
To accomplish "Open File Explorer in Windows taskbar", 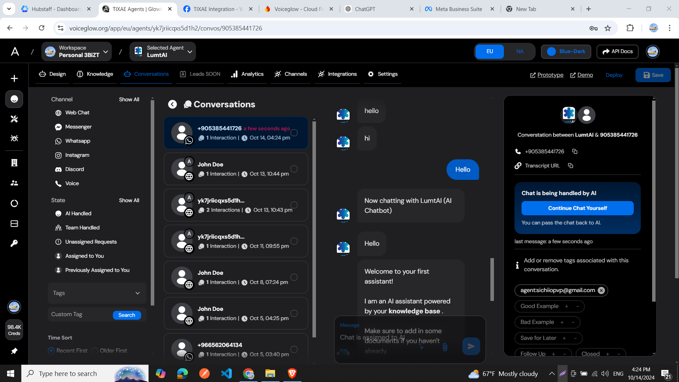I will coord(270,374).
